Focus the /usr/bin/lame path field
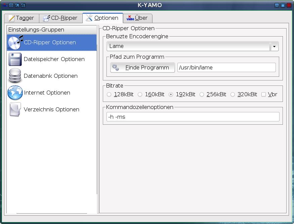Image resolution: width=294 pixels, height=224 pixels. coord(226,67)
